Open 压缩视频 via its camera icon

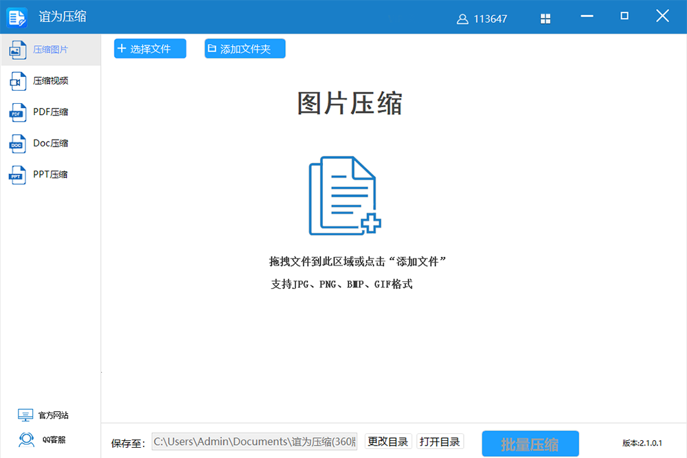pos(17,81)
